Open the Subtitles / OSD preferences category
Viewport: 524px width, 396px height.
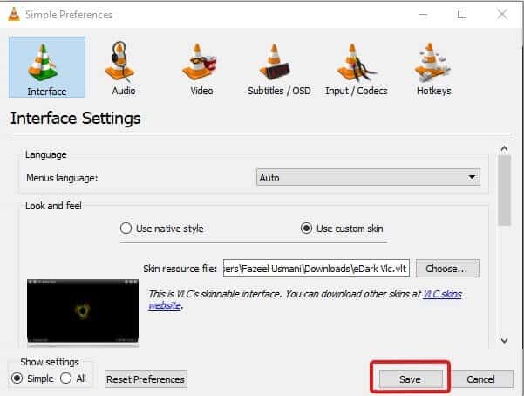(279, 67)
